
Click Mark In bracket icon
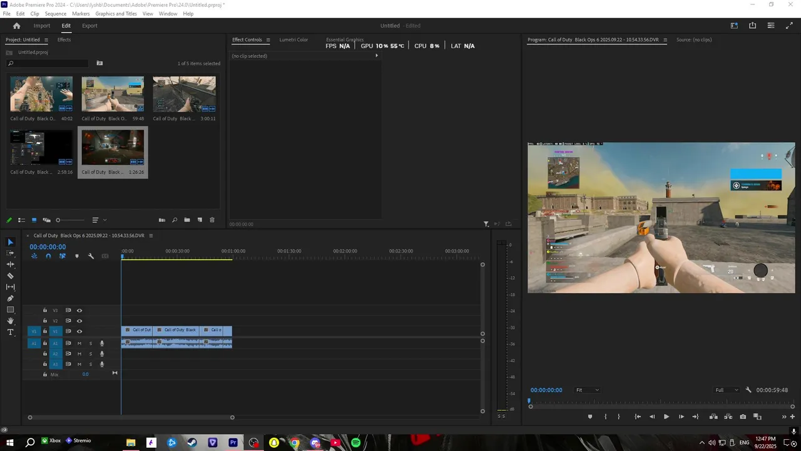pyautogui.click(x=605, y=417)
